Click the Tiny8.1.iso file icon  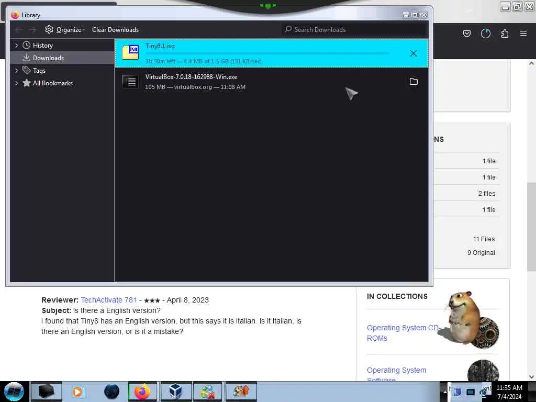tap(130, 53)
